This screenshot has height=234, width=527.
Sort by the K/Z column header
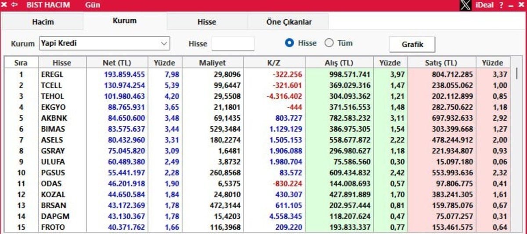[x=274, y=63]
